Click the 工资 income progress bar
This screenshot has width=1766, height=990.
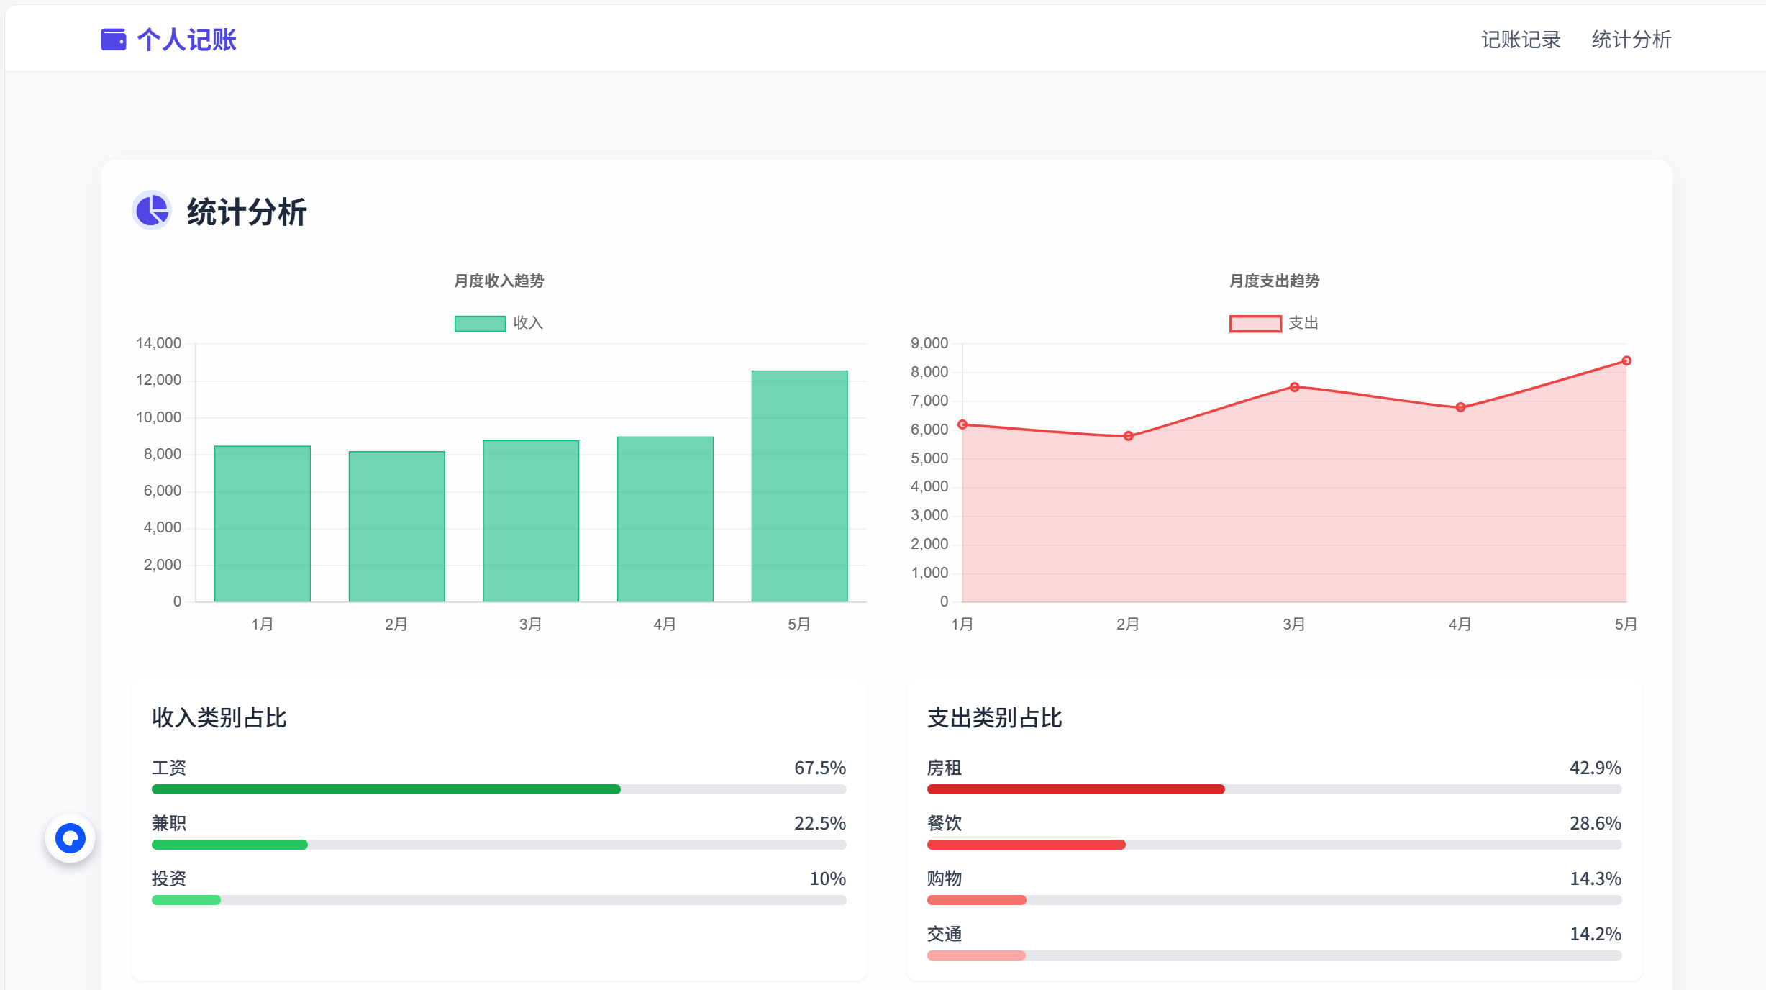click(386, 789)
